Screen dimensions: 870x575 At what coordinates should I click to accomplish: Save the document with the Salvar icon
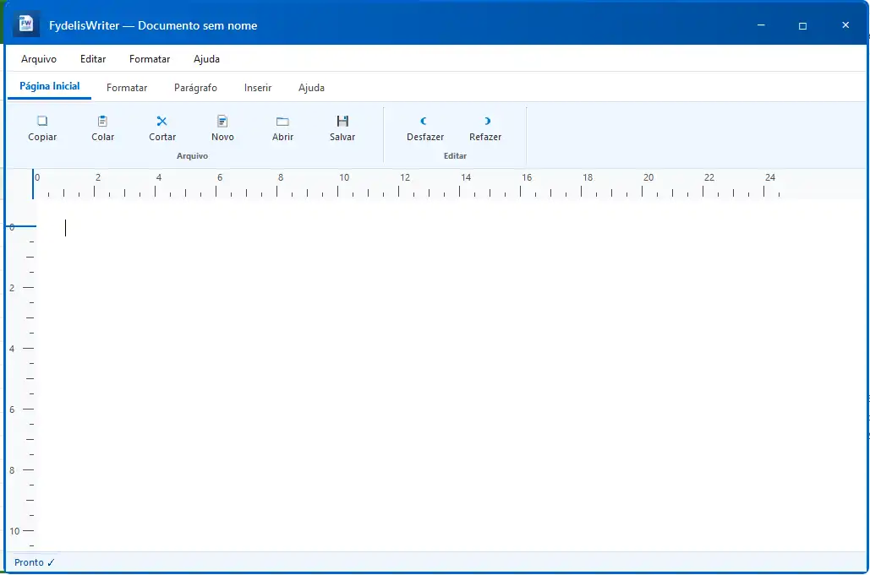click(x=342, y=122)
